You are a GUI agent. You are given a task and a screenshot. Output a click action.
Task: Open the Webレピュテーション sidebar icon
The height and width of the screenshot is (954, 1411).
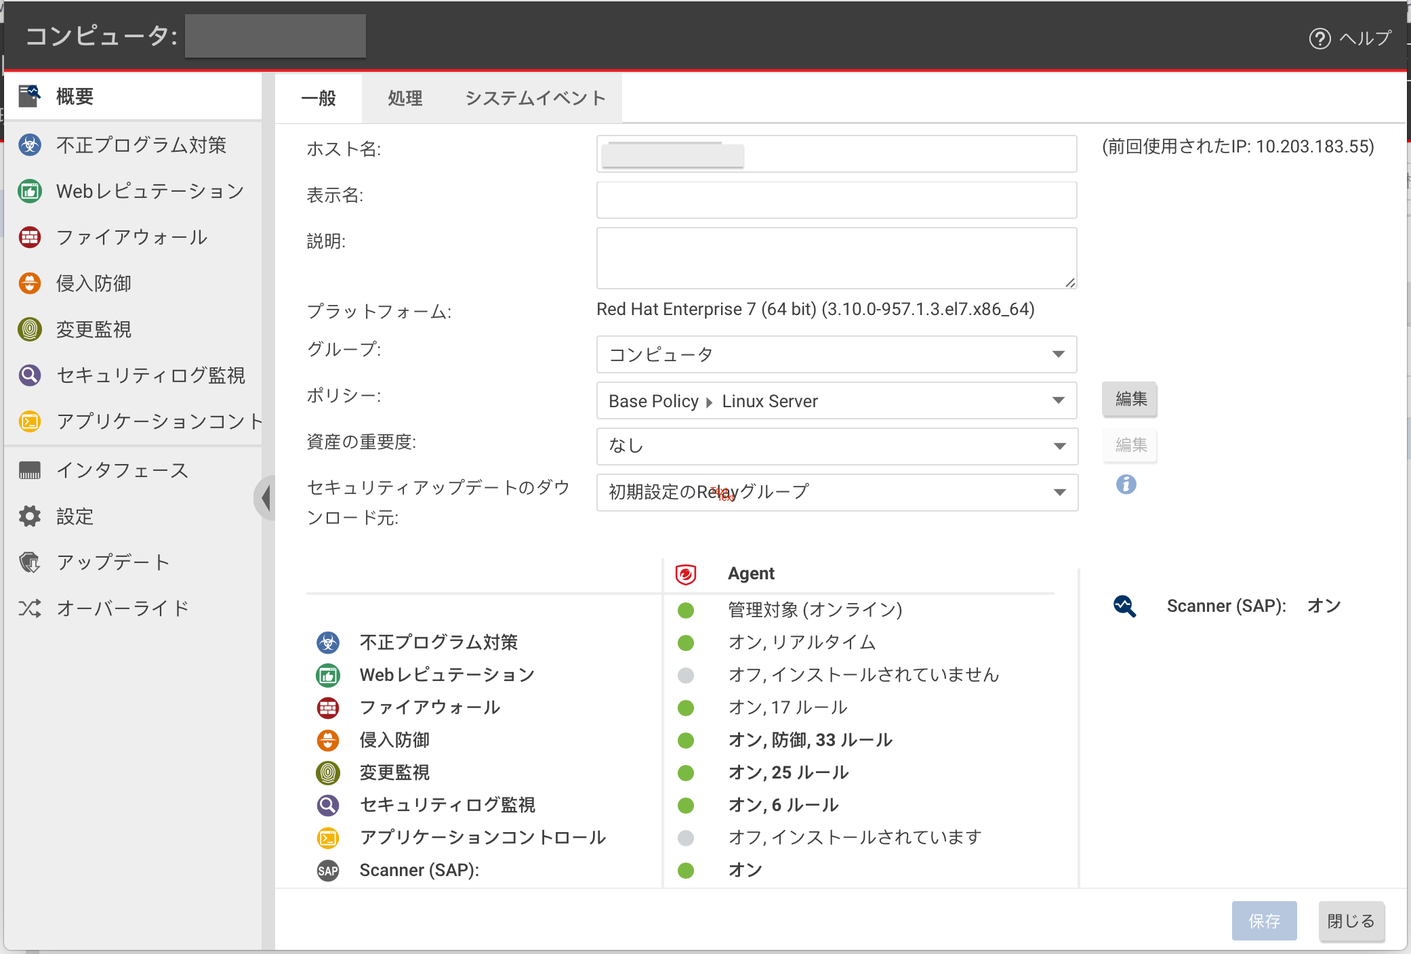click(30, 191)
